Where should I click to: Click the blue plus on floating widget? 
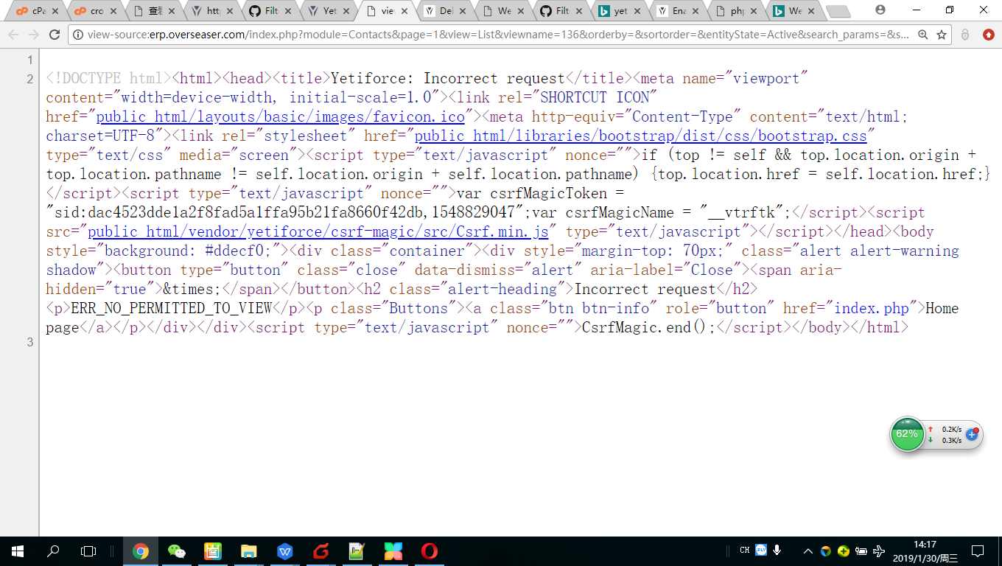971,434
